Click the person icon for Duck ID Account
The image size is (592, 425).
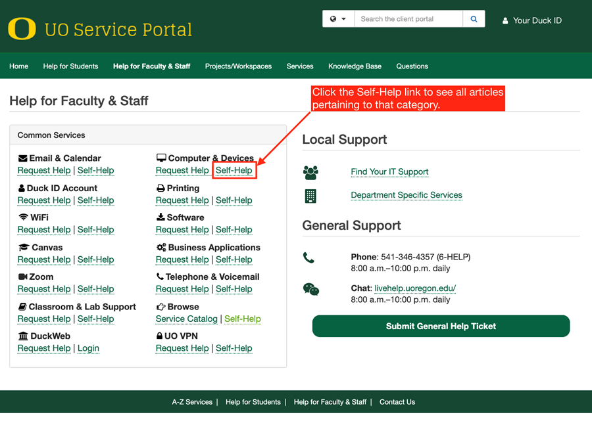pos(22,188)
